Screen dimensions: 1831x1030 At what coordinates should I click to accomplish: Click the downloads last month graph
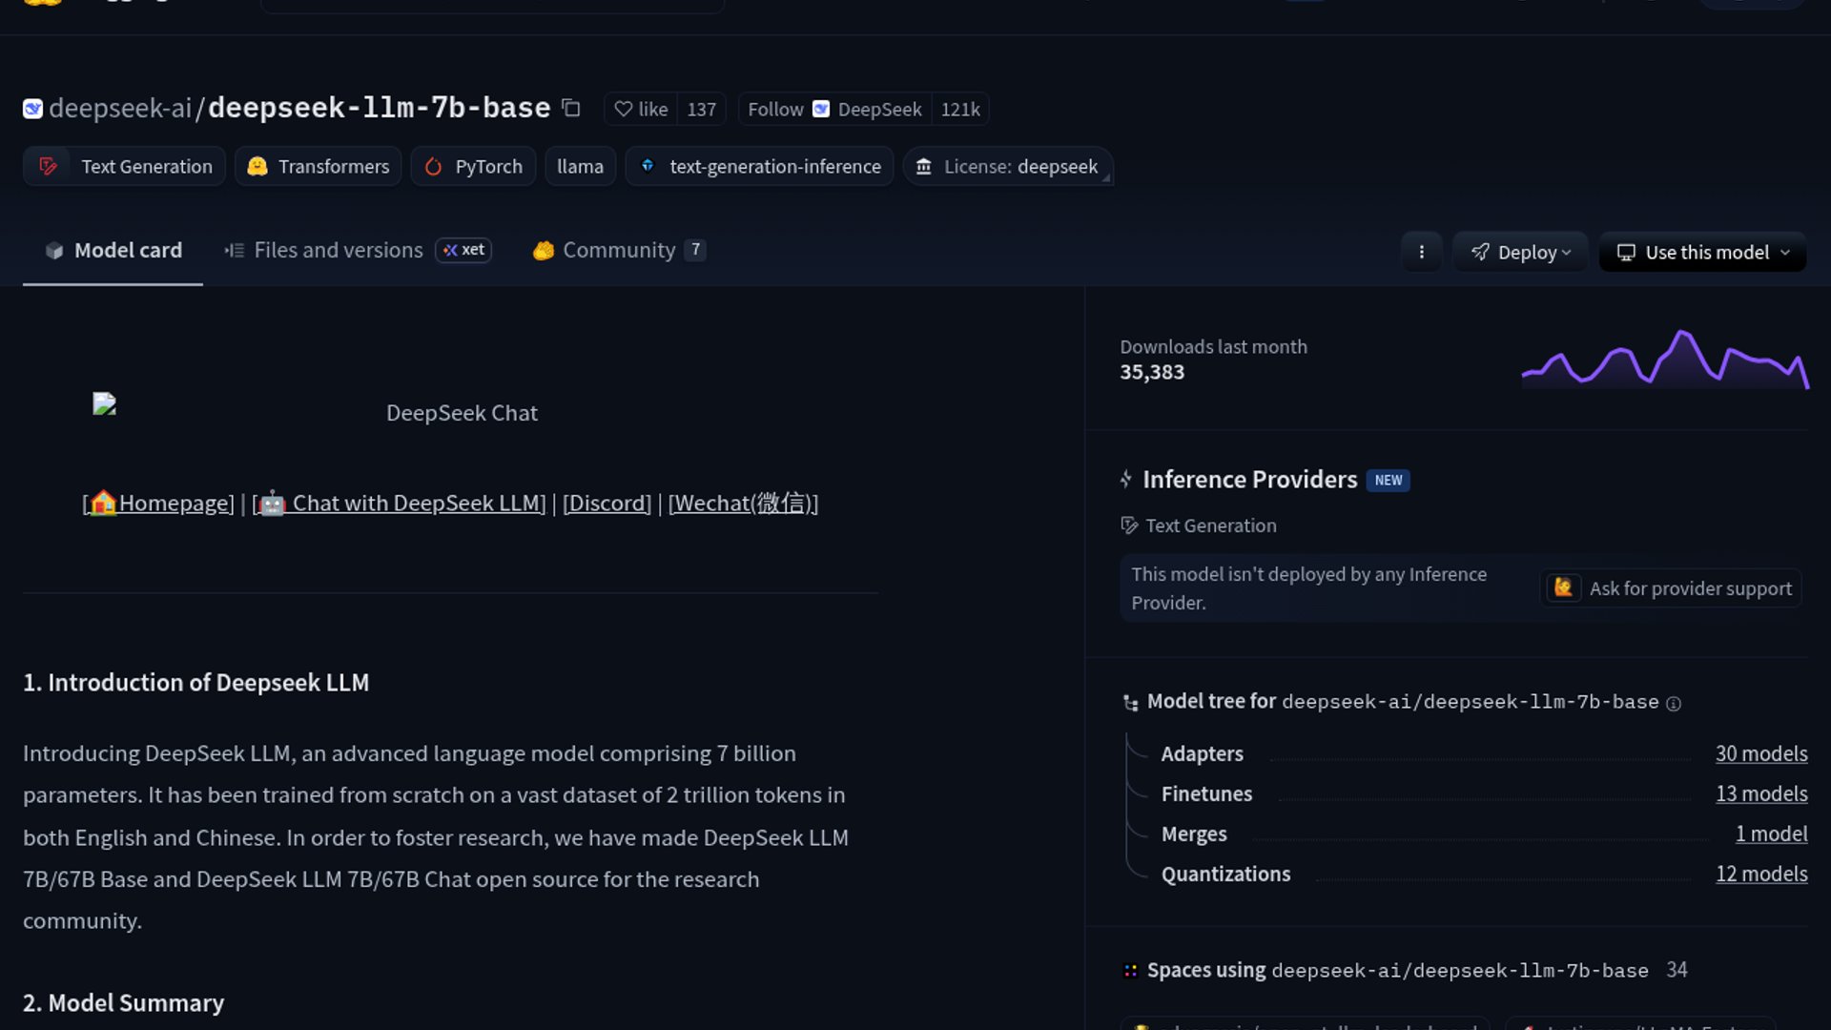(x=1664, y=360)
